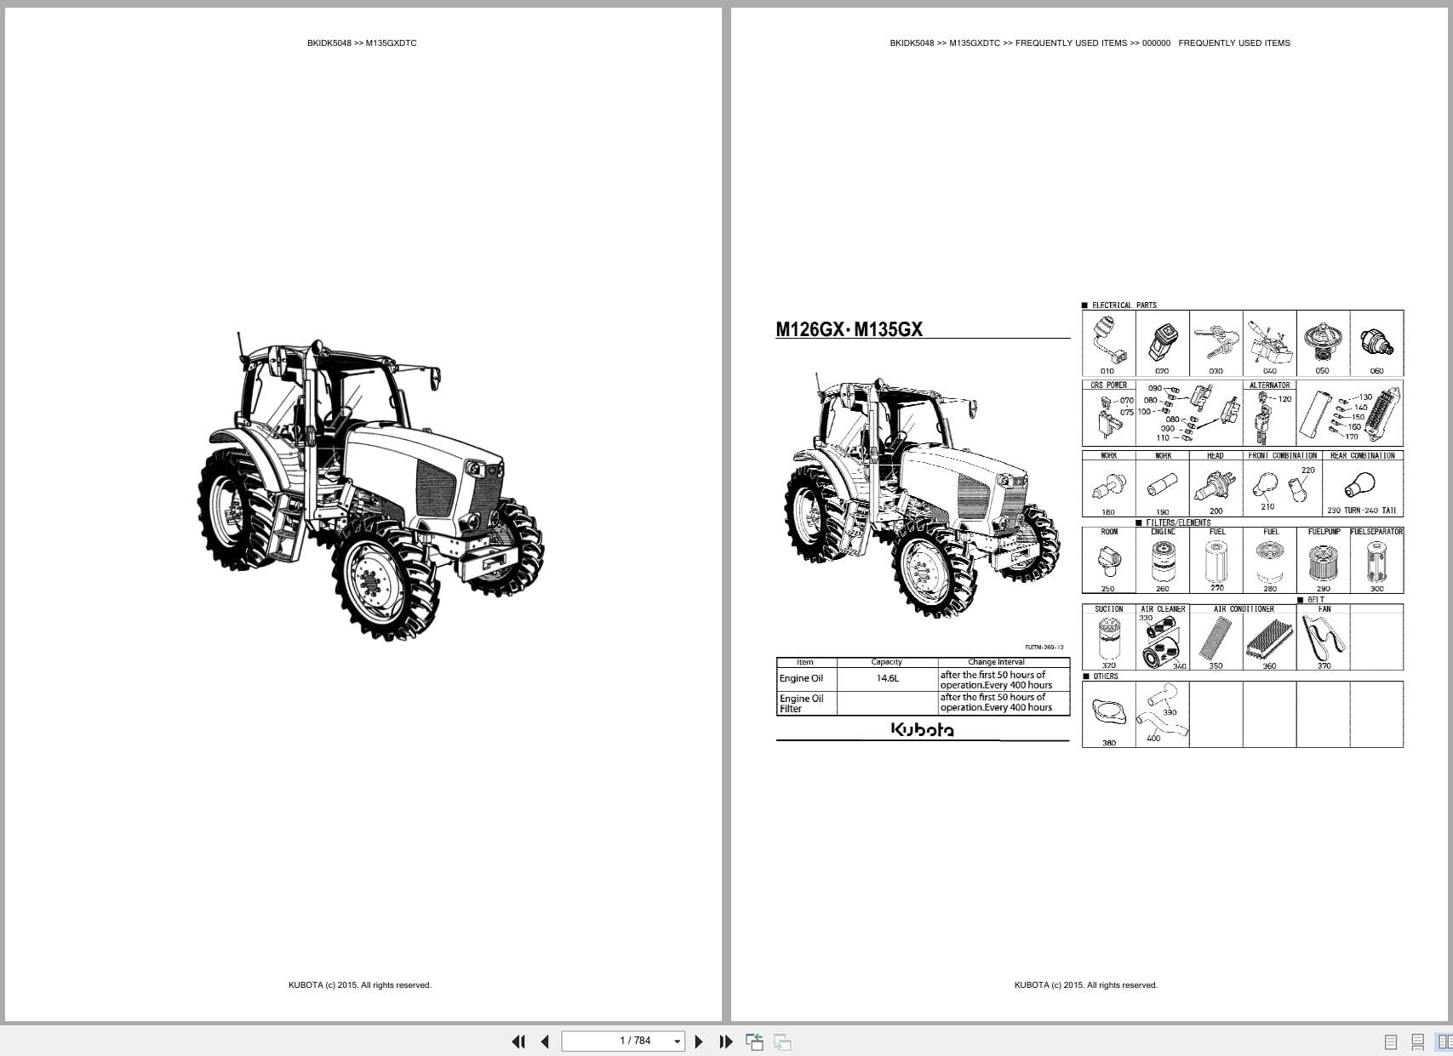Click the FREQUENTLY USED ITEMS breadcrumb on right page
Viewport: 1453px width, 1056px height.
click(1071, 43)
